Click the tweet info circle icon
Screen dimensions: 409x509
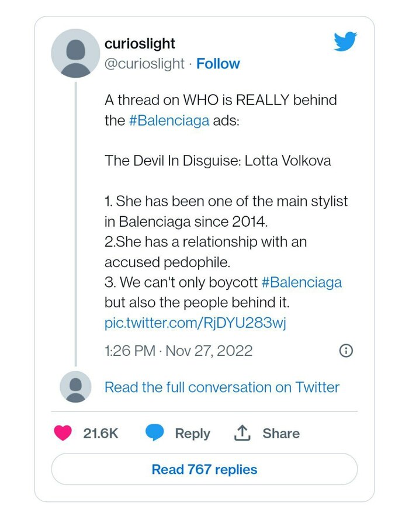(346, 350)
